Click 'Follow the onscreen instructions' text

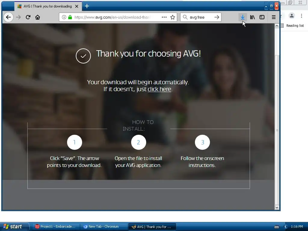[202, 162]
